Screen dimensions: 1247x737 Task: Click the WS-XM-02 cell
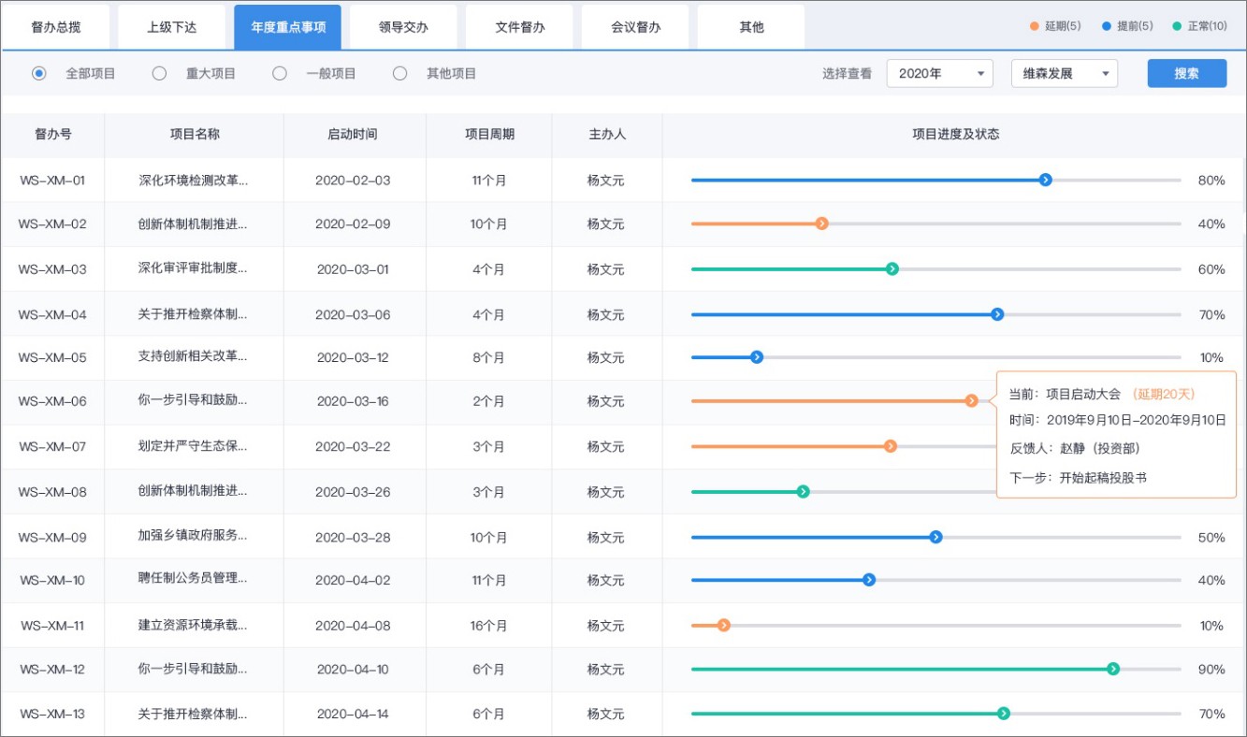[x=52, y=224]
